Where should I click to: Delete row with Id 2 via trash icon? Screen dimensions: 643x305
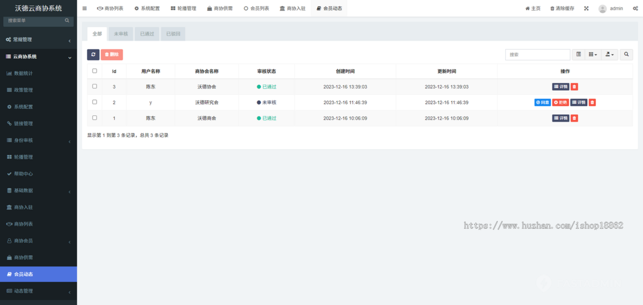point(592,102)
